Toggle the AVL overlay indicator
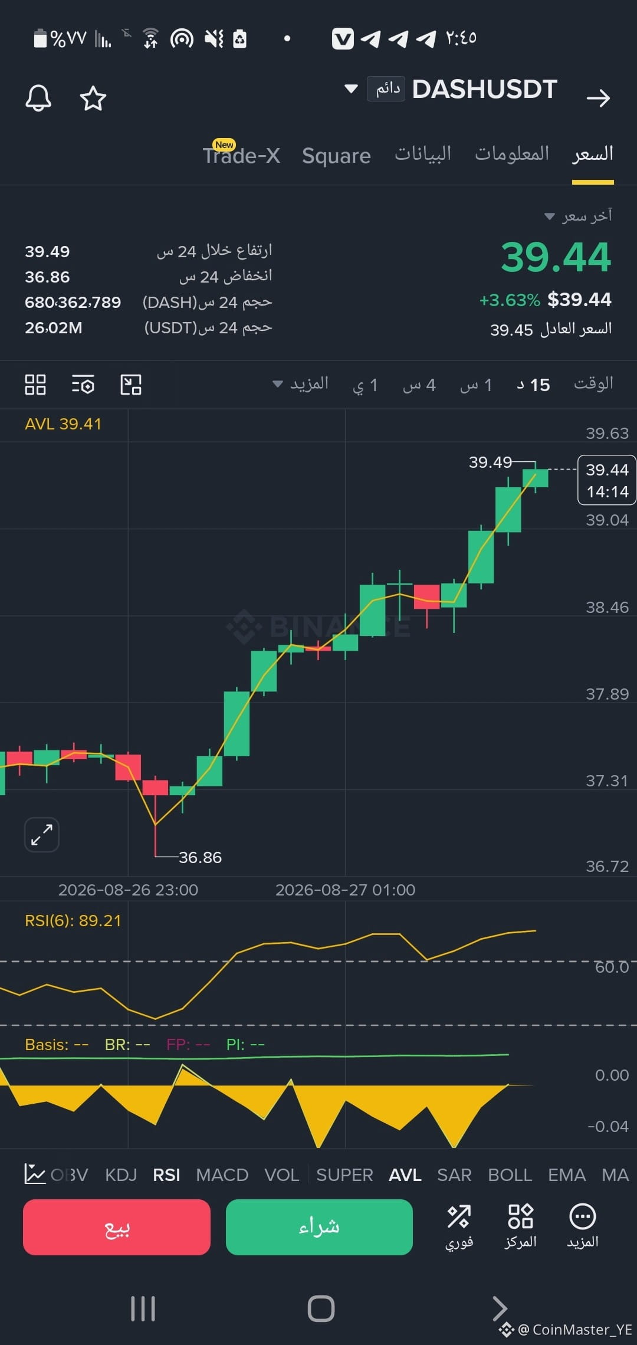 click(x=405, y=1175)
